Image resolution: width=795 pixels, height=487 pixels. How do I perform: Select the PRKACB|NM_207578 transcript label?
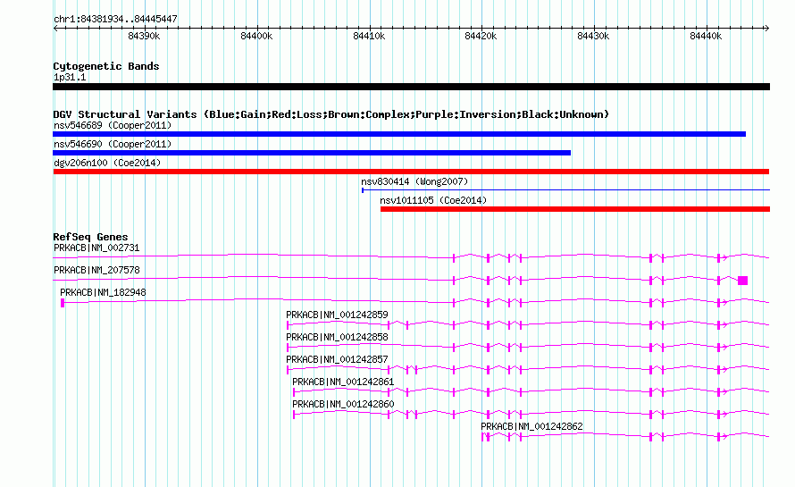pos(96,271)
